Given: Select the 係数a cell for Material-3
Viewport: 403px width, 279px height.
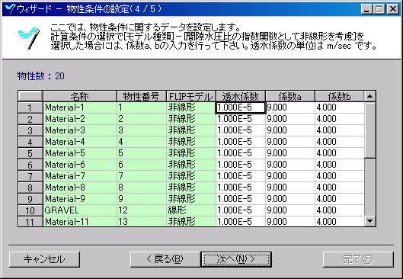Looking at the screenshot, I should pos(290,130).
